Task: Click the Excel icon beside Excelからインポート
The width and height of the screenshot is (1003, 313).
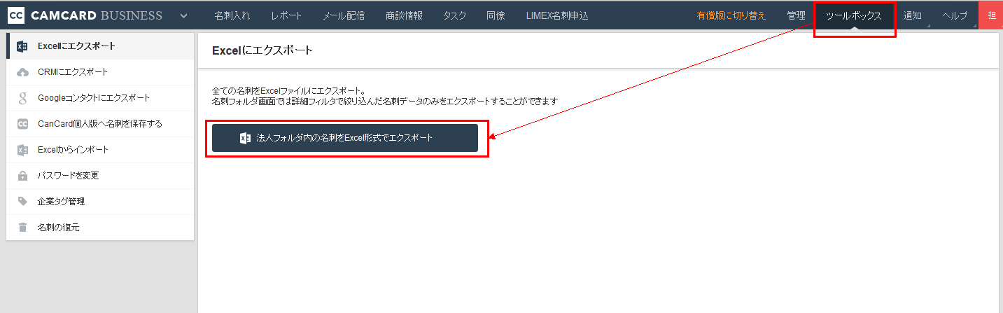Action: pos(22,150)
